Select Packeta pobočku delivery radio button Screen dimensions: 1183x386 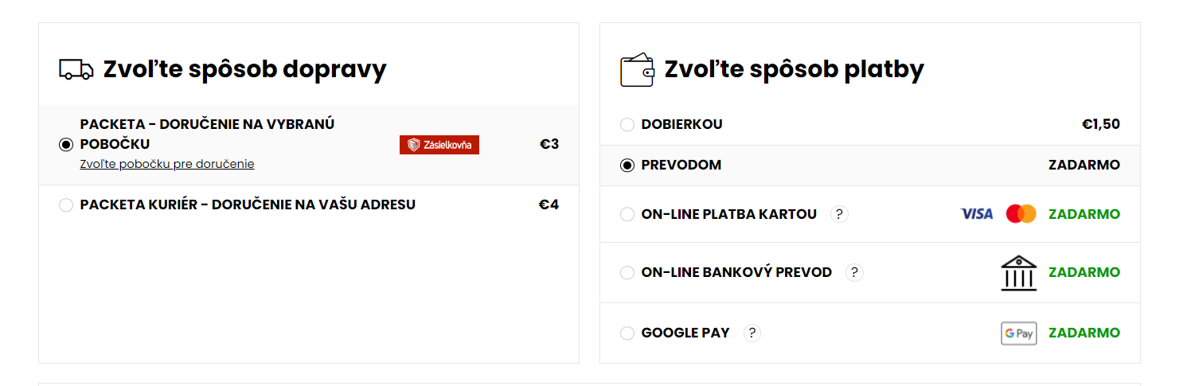coord(66,145)
